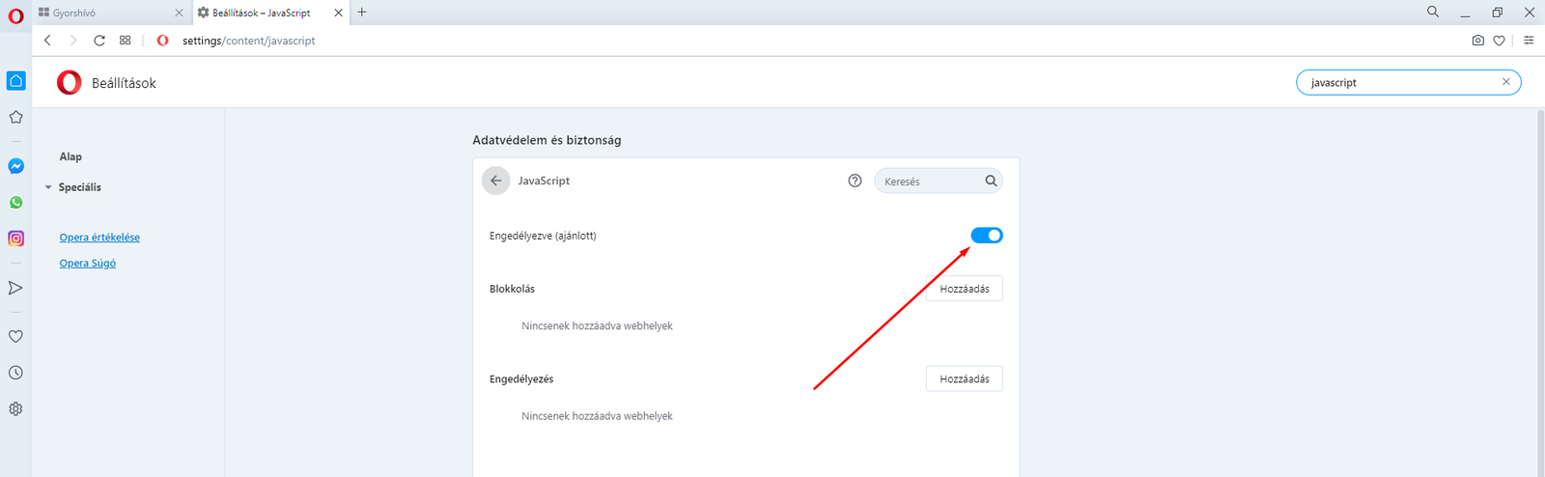Select Alap in the settings menu
1545x477 pixels.
(70, 156)
